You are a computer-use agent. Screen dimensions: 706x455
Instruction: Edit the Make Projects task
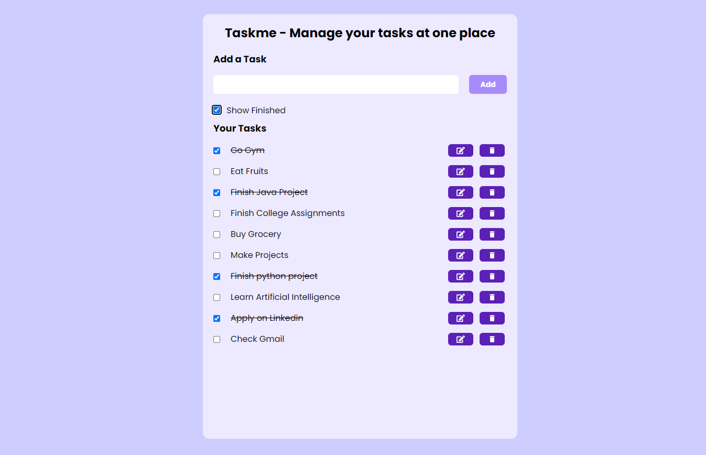[461, 255]
